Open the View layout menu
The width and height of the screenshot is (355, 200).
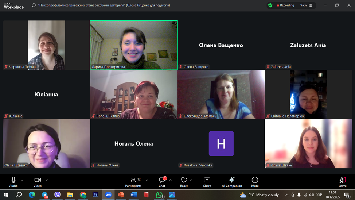305,5
